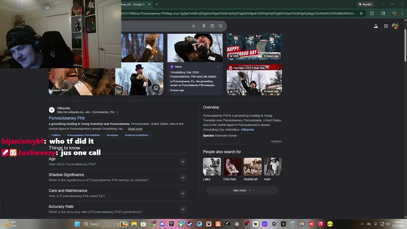Image resolution: width=407 pixels, height=229 pixels.
Task: Open Google Search Labs flask icon
Action: tap(376, 26)
